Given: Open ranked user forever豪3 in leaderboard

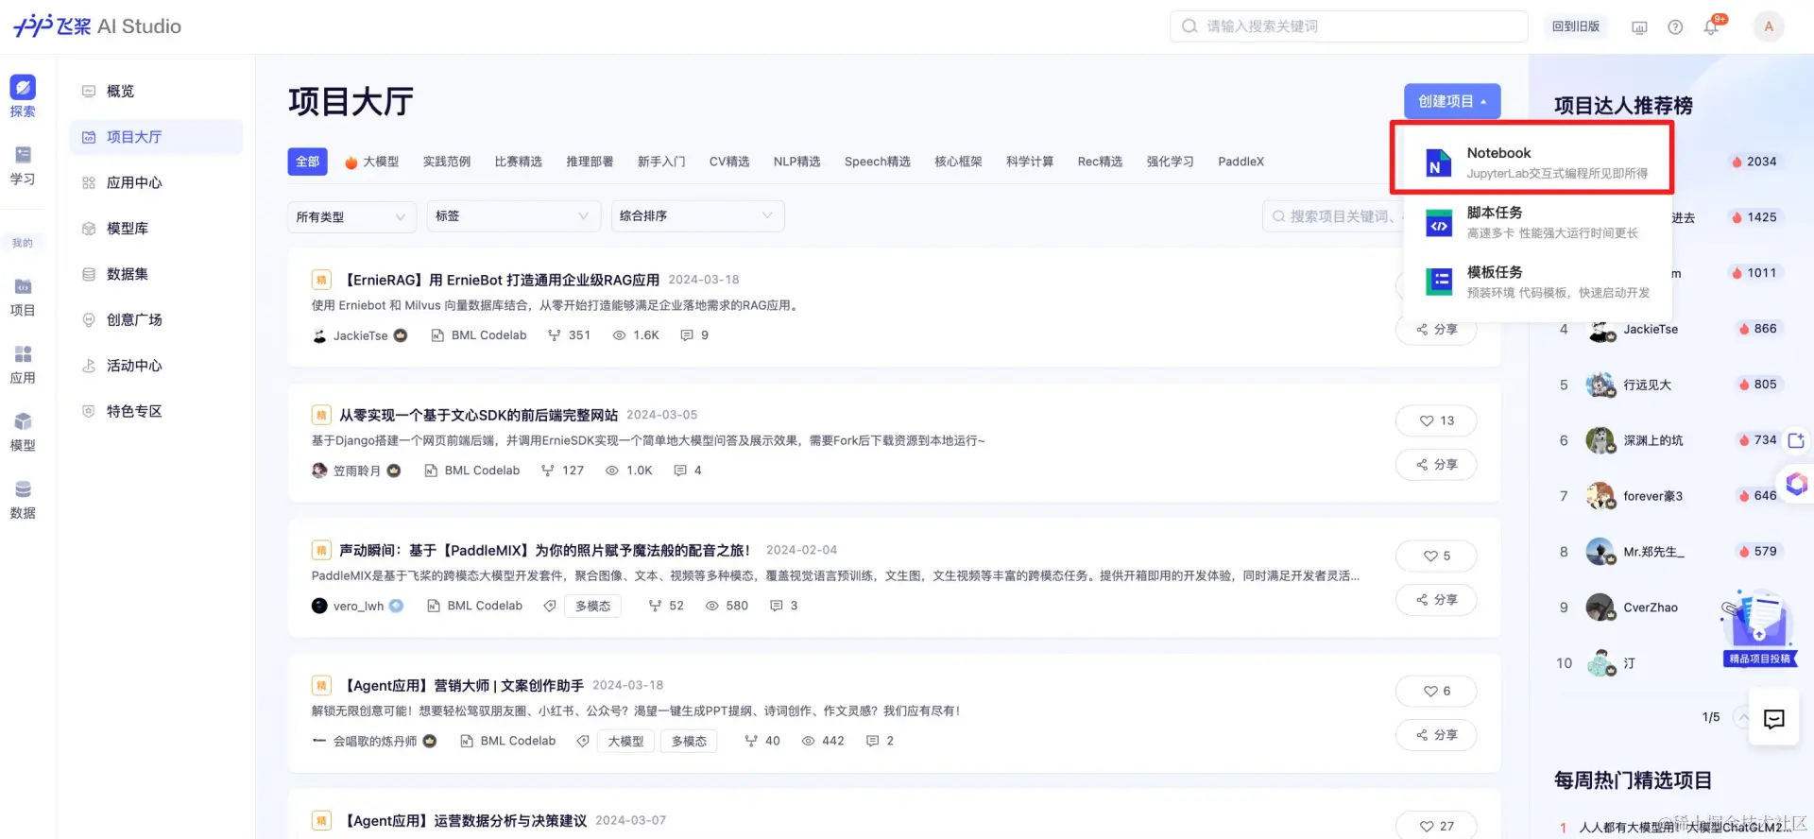Looking at the screenshot, I should [1652, 496].
